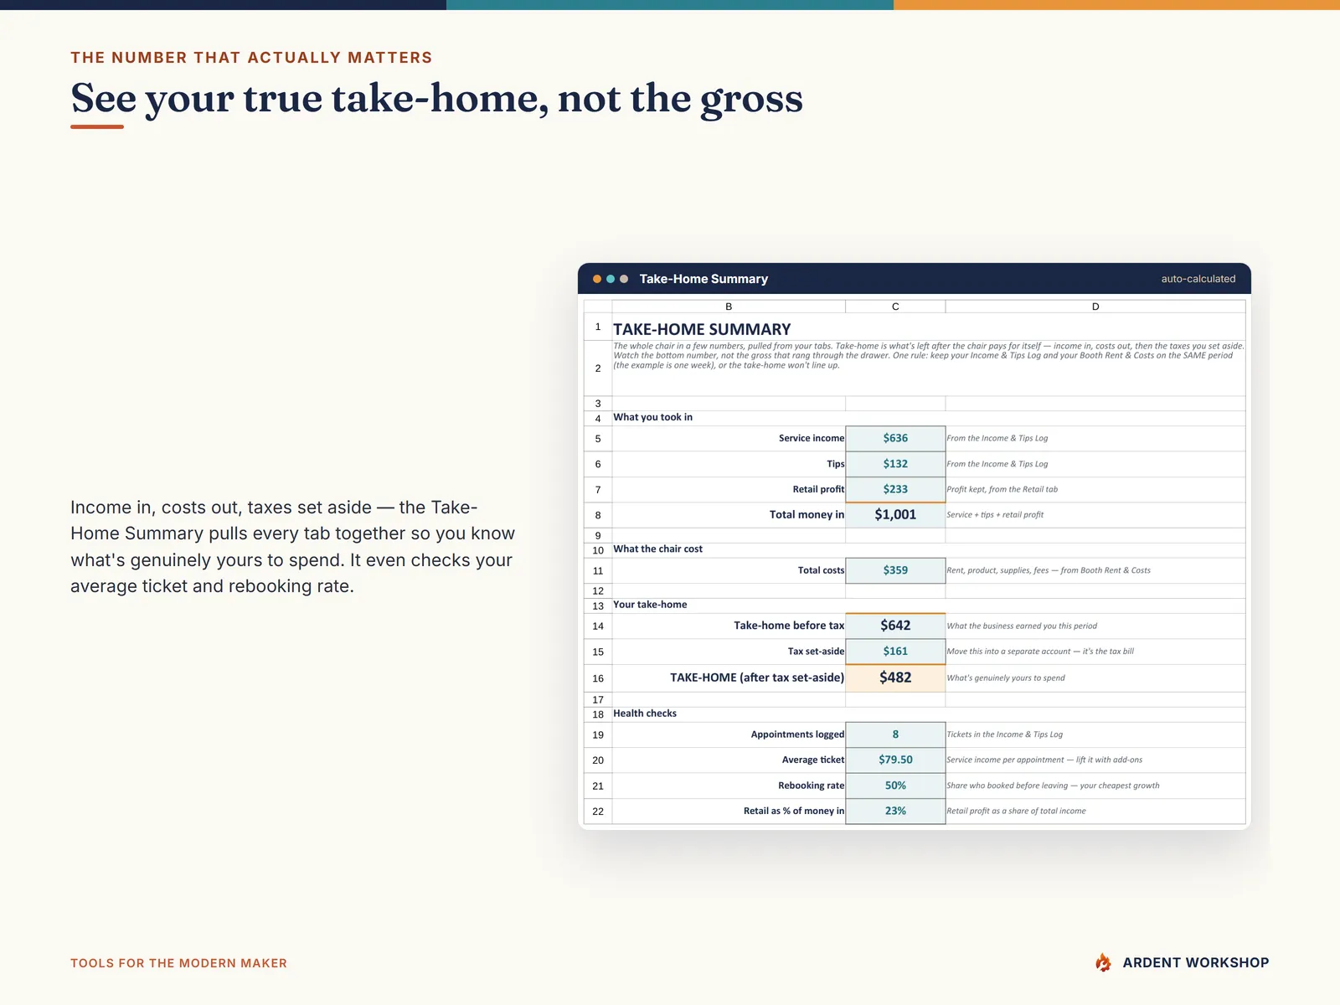Click the 'ARDENT WORKSHOP' brand text
Viewport: 1340px width, 1005px height.
coord(1196,963)
